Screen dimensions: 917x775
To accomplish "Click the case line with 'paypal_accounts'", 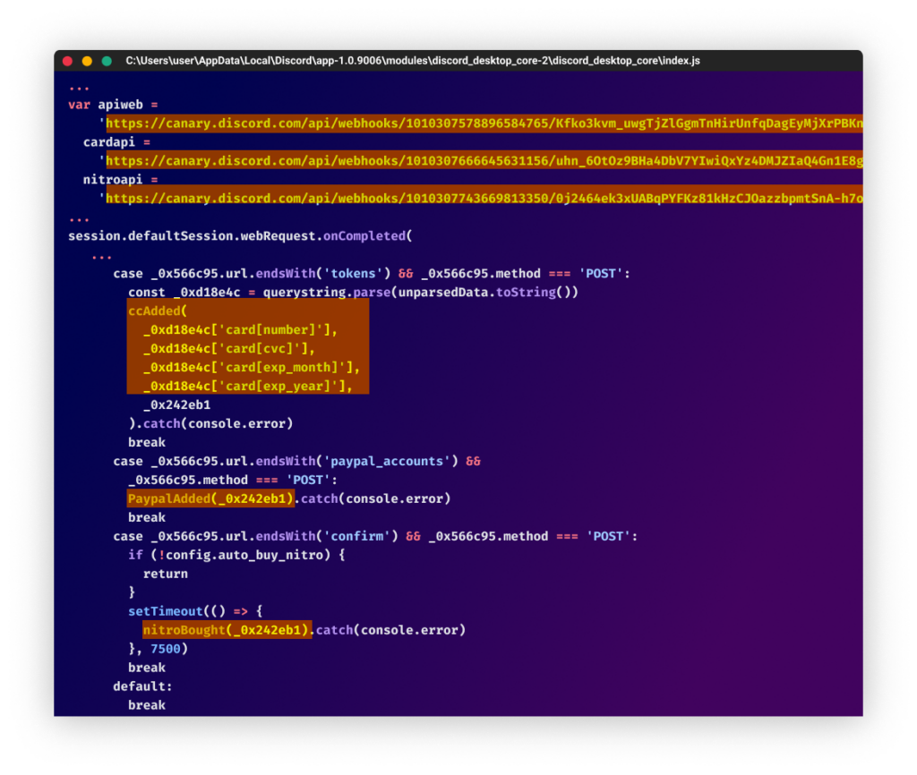I will (x=296, y=461).
